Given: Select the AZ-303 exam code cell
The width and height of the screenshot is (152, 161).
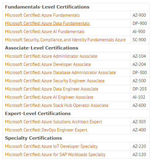Looking at the screenshot, I should pos(140,122).
